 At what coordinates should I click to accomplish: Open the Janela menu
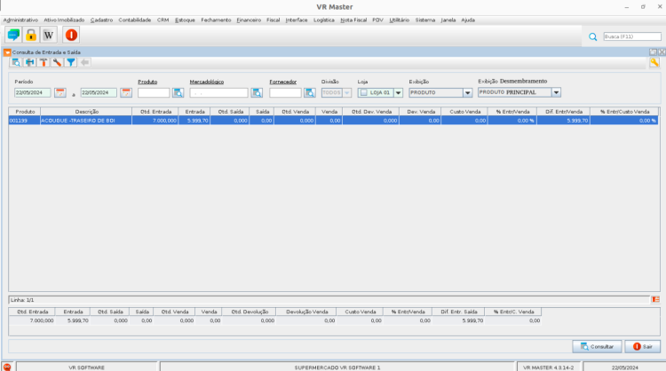click(448, 20)
